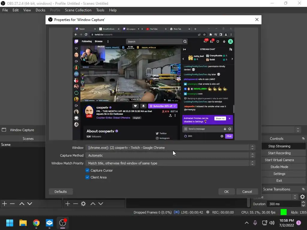This screenshot has height=230, width=307.
Task: Move source down with arrow icon
Action: (x=101, y=204)
